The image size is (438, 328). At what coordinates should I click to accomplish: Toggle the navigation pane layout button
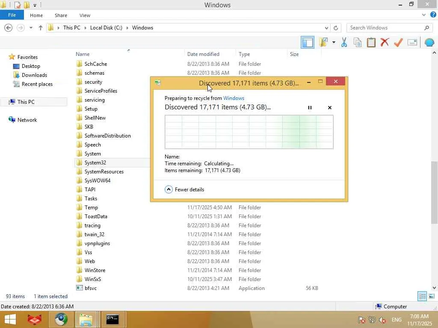pyautogui.click(x=307, y=42)
